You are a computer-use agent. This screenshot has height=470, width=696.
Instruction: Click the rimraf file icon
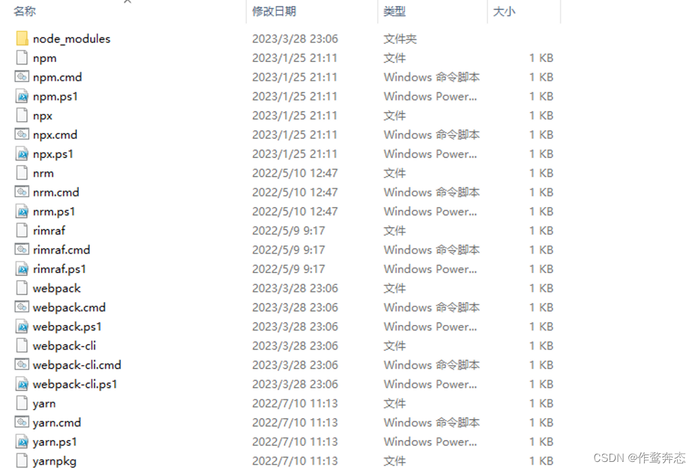(22, 231)
